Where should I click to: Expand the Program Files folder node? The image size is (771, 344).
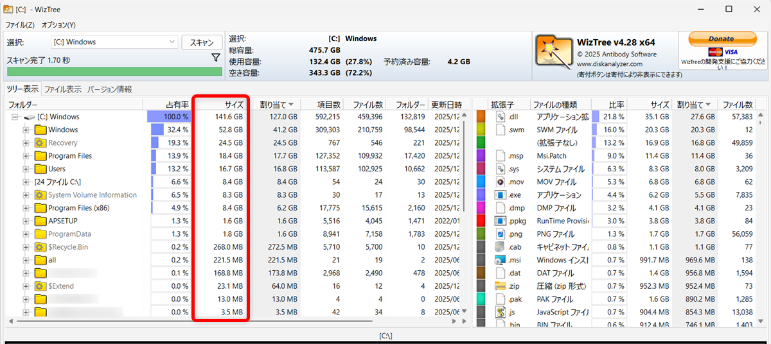point(26,156)
